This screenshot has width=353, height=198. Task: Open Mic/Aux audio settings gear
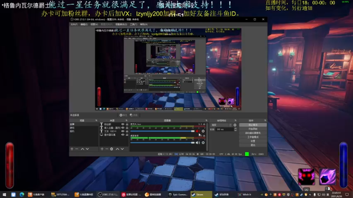click(203, 131)
